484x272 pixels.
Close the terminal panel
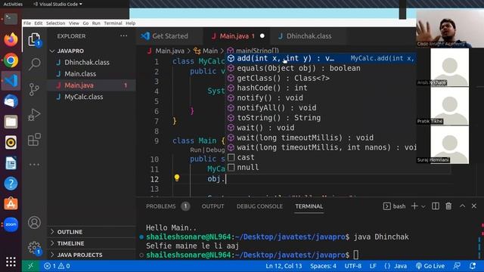(x=474, y=206)
